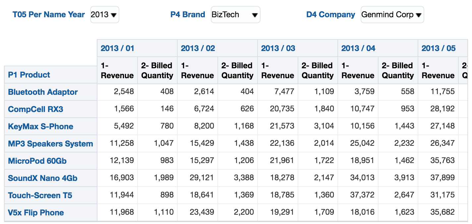Click the 2013 / 05 column group header
This screenshot has width=472, height=224.
[438, 48]
